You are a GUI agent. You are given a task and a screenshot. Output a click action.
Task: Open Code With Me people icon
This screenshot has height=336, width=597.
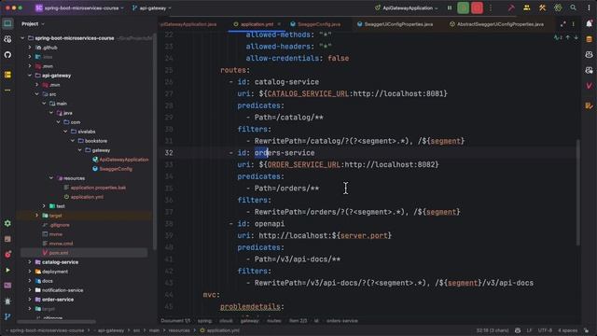(x=526, y=8)
